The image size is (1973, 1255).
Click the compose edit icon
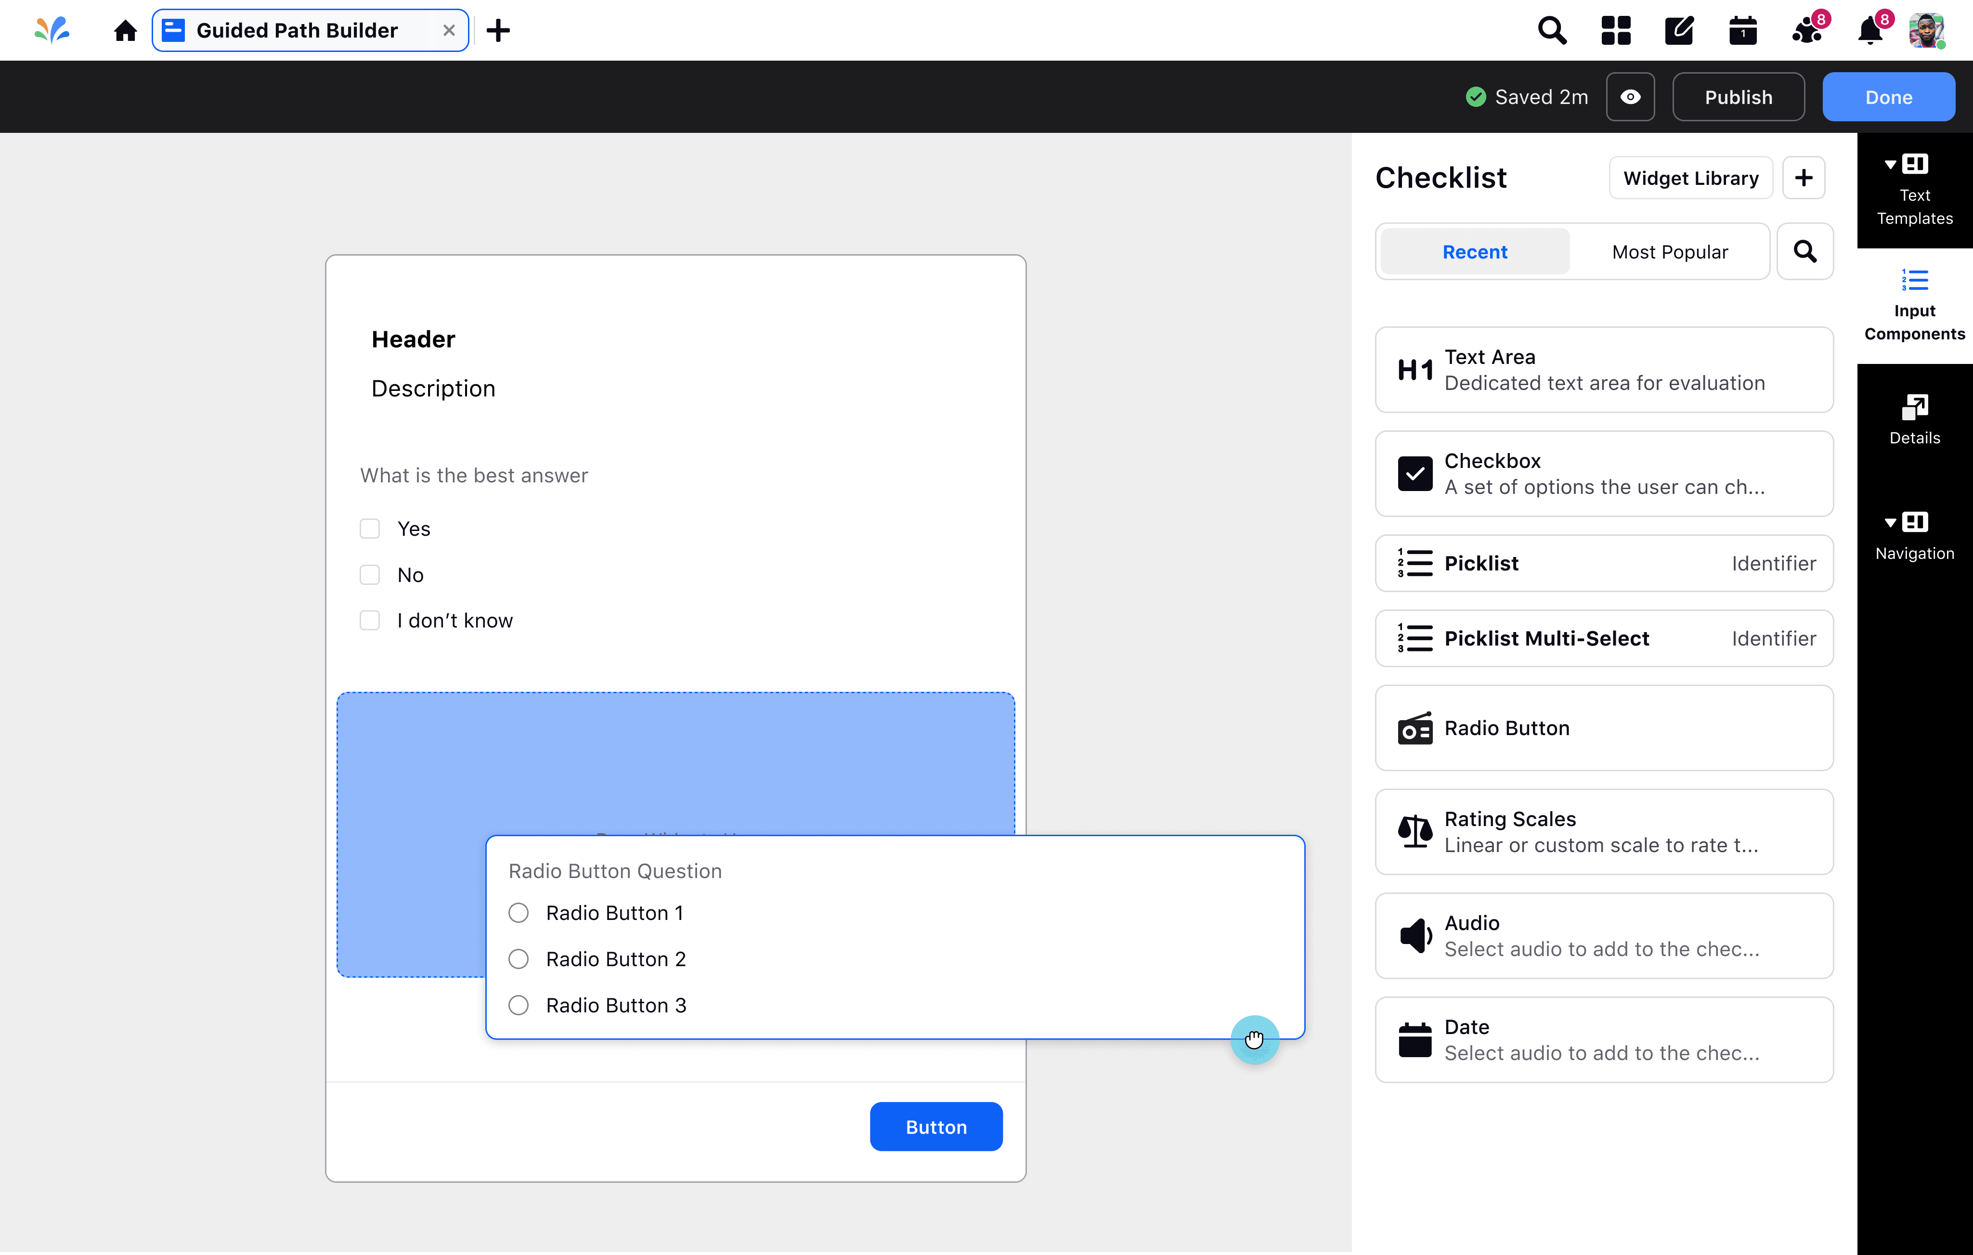1679,30
